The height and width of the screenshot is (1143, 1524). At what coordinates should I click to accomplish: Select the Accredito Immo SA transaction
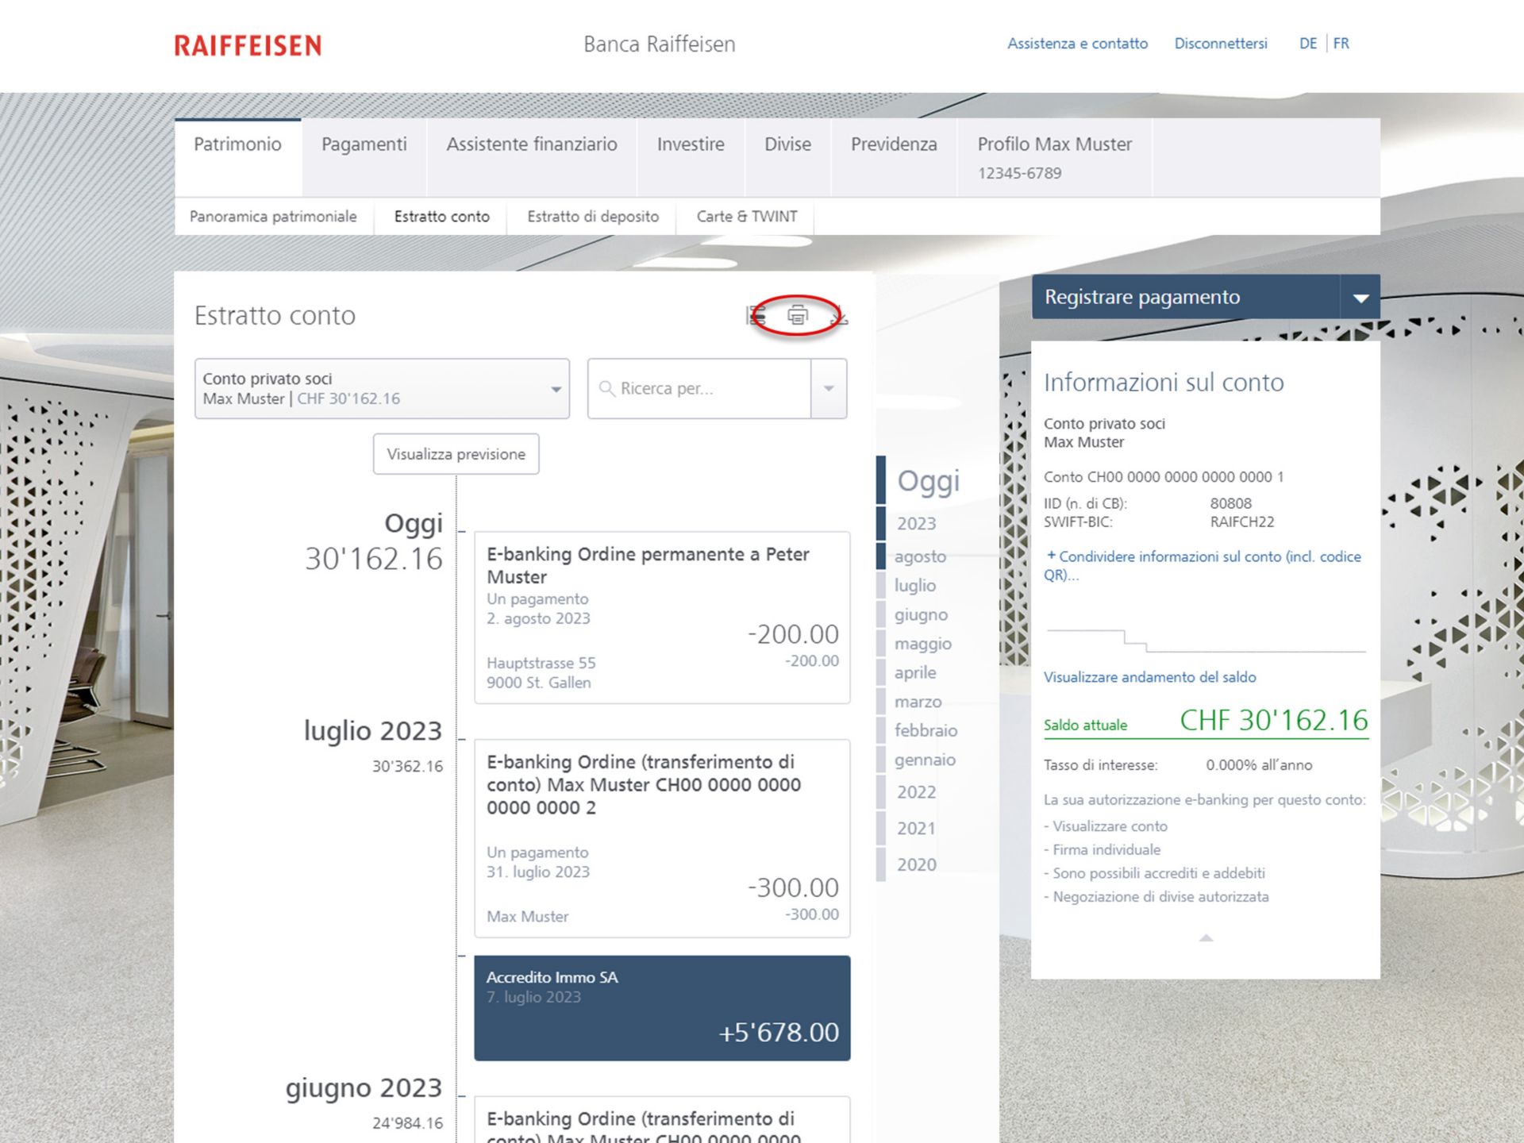(x=662, y=1008)
